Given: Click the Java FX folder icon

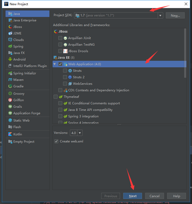Looking at the screenshot, I should pos(10,53).
